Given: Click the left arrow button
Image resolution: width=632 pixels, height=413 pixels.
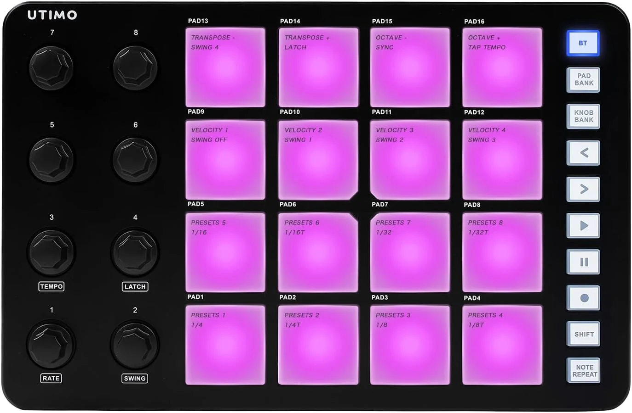Looking at the screenshot, I should tap(583, 153).
